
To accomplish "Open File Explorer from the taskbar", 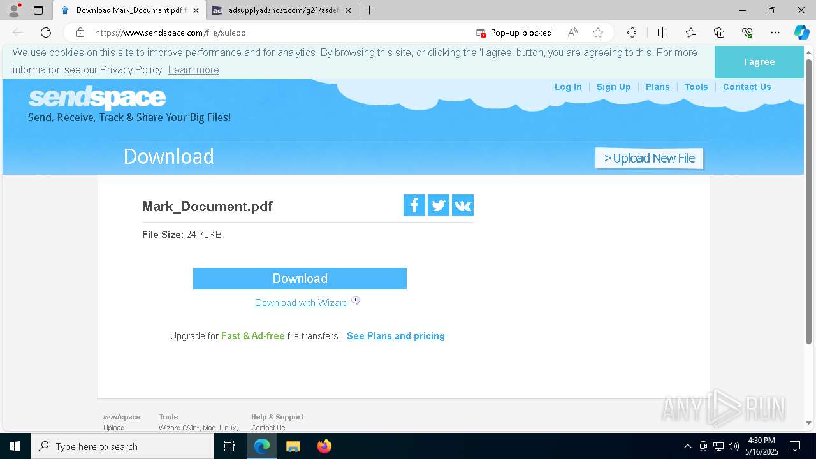I will (x=293, y=446).
